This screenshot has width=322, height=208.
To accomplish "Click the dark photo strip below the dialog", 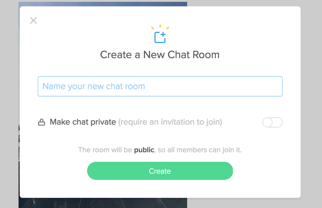I will point(103,203).
